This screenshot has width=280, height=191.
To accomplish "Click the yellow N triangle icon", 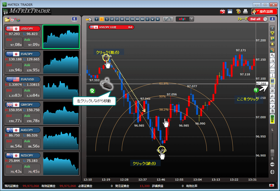I will 272,33.
